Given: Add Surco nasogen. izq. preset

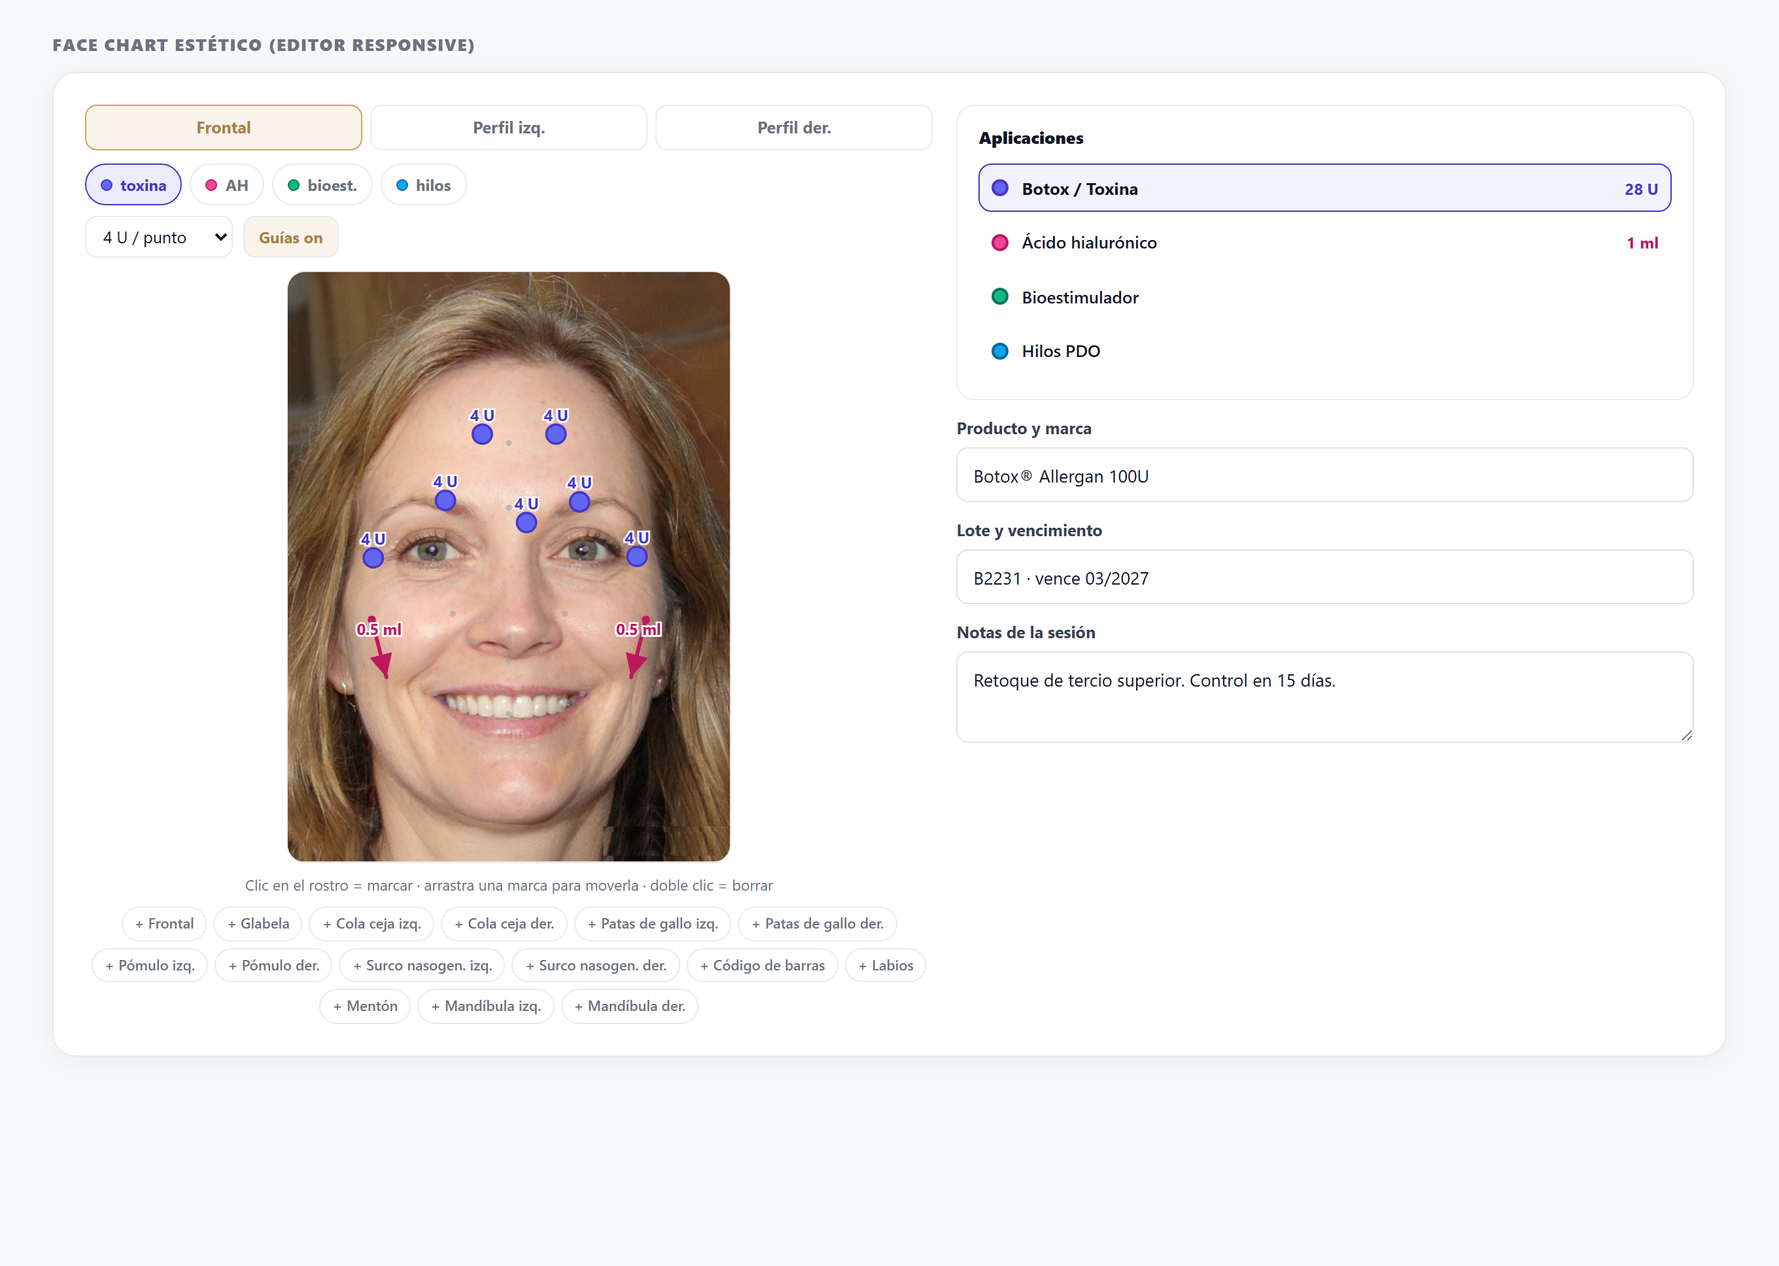Looking at the screenshot, I should 422,965.
